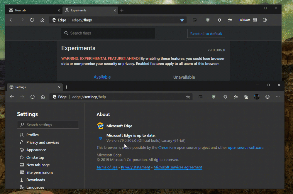Click shield extension icon in Experiments window
This screenshot has width=293, height=194.
(x=208, y=20)
